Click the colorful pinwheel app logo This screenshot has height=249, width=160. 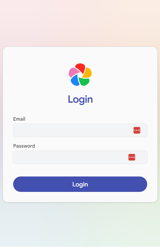pyautogui.click(x=80, y=75)
